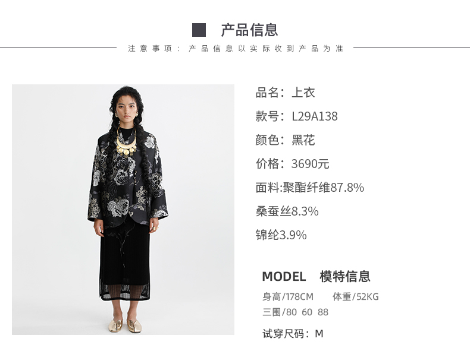Click the price 3690元
The width and height of the screenshot is (470, 364).
click(x=310, y=164)
